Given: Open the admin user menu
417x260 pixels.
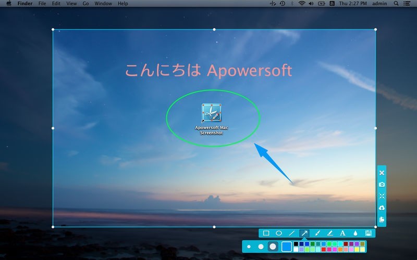Looking at the screenshot, I should point(379,4).
